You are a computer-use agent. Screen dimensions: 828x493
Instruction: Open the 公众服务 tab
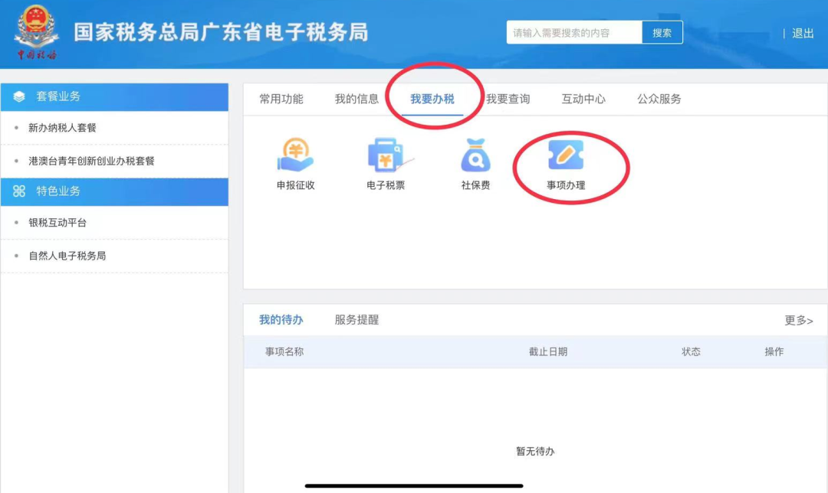pyautogui.click(x=659, y=99)
